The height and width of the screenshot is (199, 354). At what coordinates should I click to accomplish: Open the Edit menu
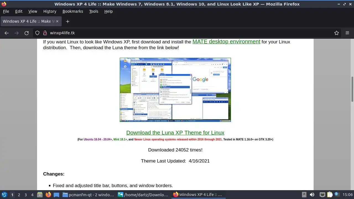pos(19,11)
